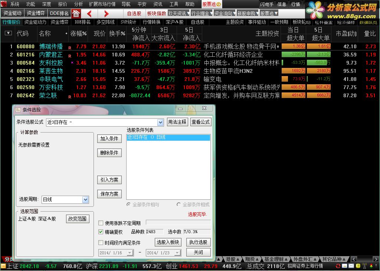This screenshot has height=271, width=380.
Task: Click the antenna signal icon in status bar
Action: point(364,266)
